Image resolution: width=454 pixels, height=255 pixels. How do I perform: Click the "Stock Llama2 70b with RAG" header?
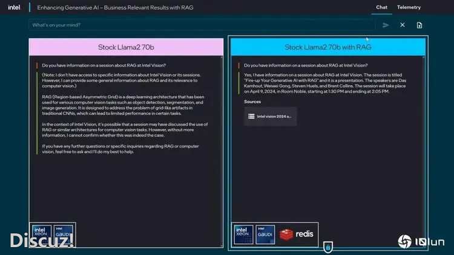[328, 47]
